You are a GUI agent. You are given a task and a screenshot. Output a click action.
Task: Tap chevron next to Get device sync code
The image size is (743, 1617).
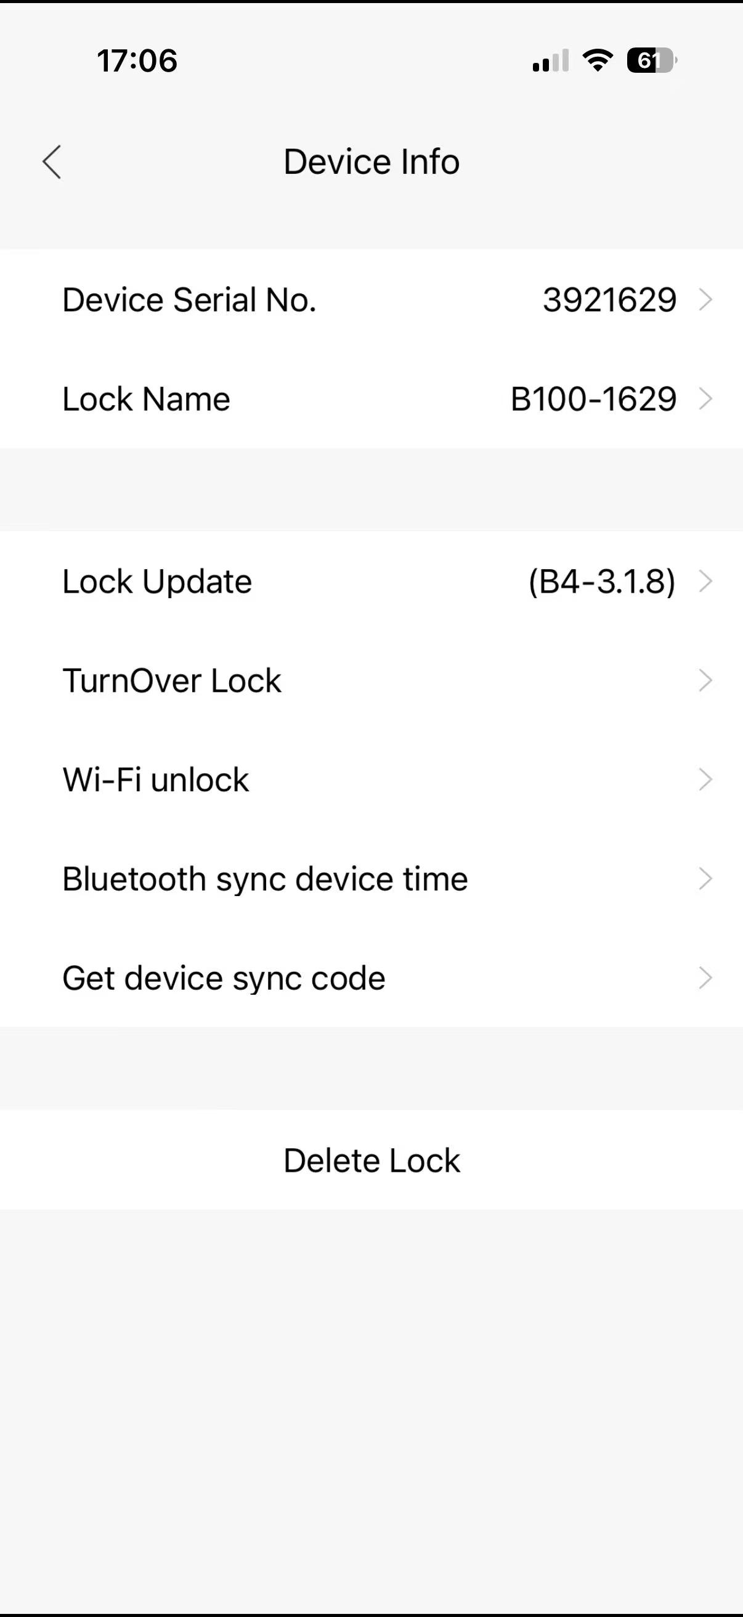point(705,978)
